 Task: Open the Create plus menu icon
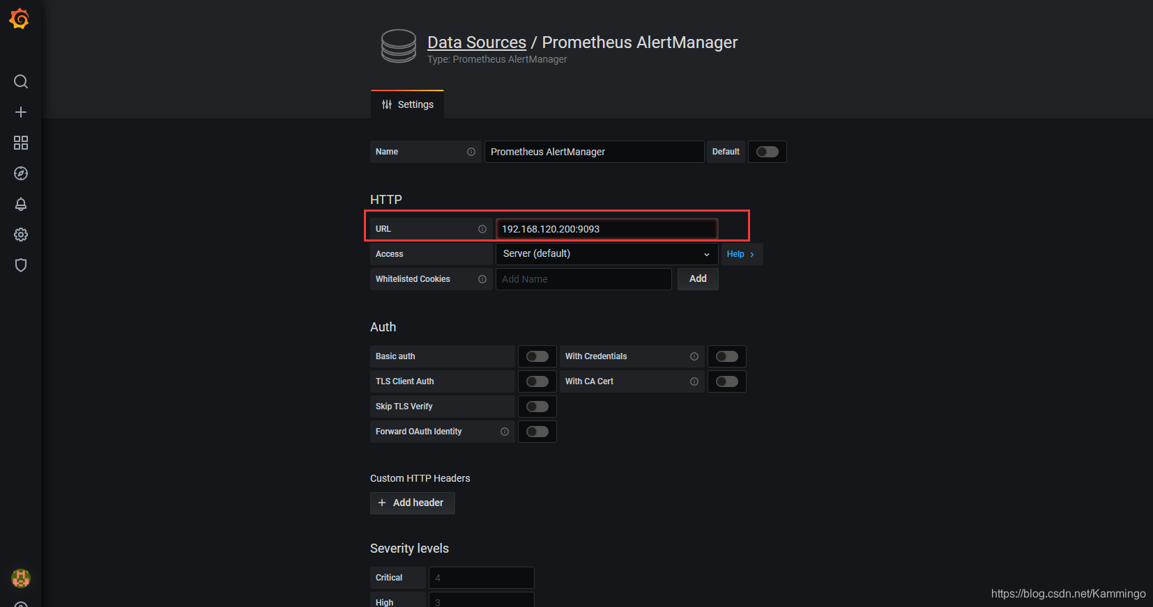pyautogui.click(x=21, y=112)
